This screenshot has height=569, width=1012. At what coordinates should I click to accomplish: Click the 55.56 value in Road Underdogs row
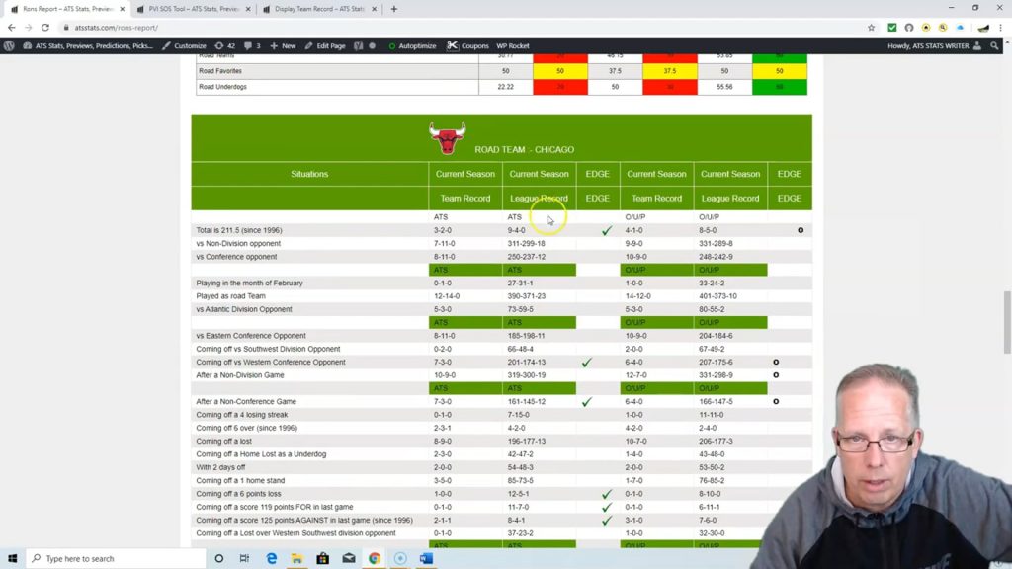(724, 87)
